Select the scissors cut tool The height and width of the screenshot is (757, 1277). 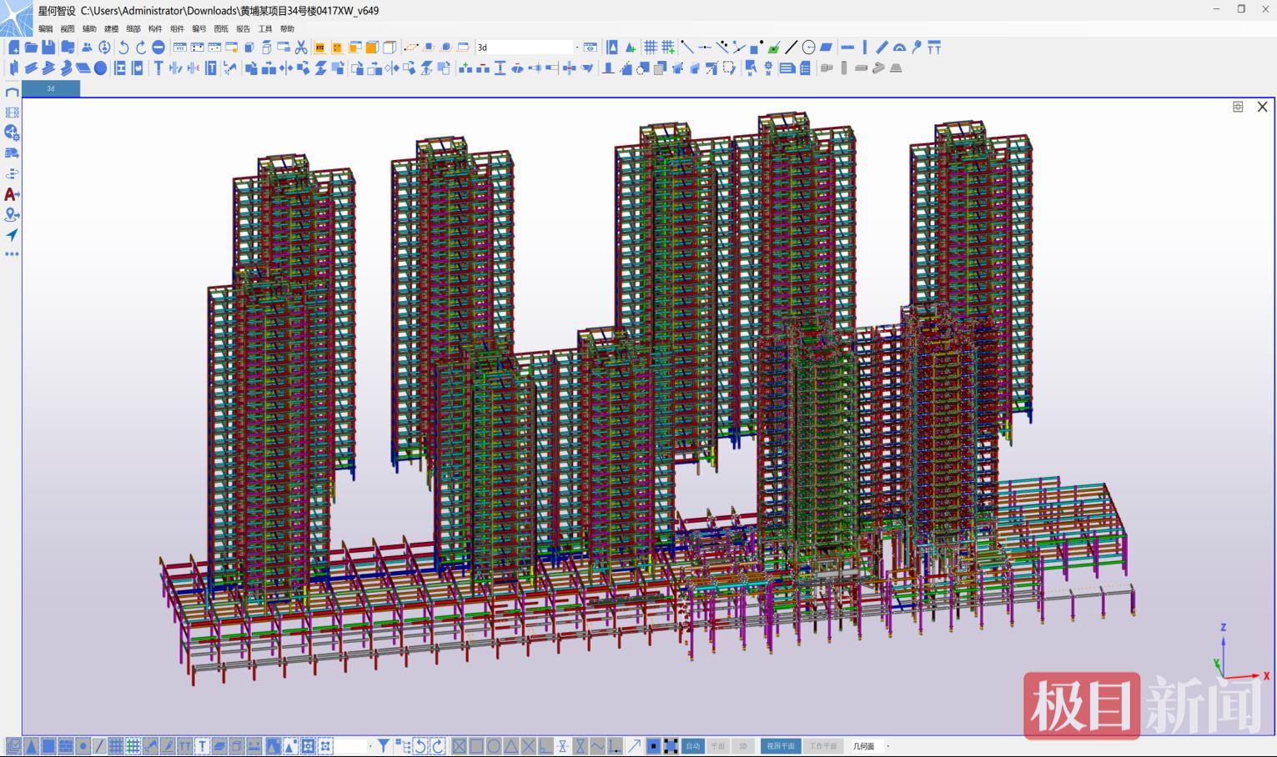click(x=301, y=48)
